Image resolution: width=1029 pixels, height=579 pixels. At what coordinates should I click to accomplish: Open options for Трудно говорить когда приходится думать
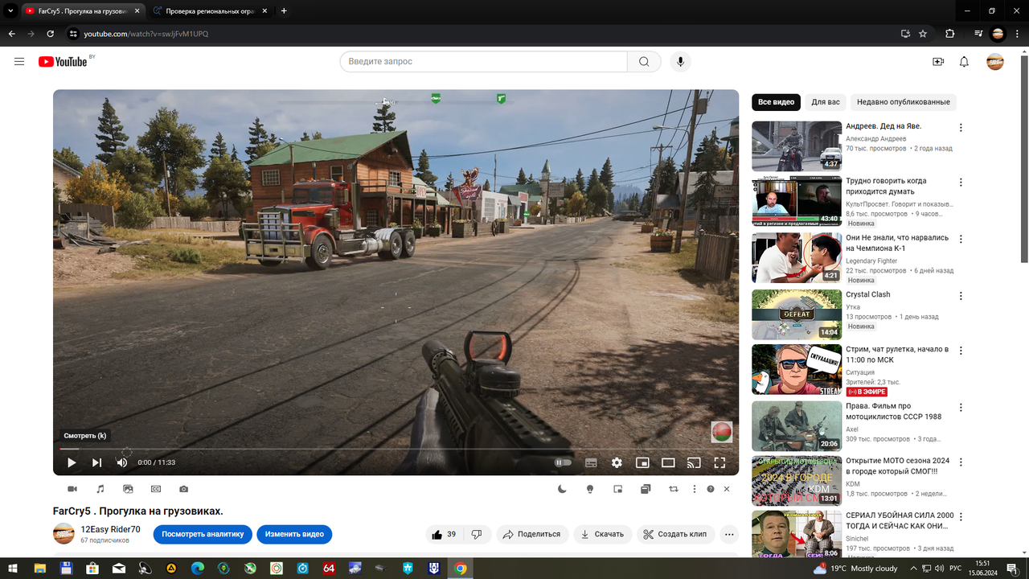[x=961, y=183]
